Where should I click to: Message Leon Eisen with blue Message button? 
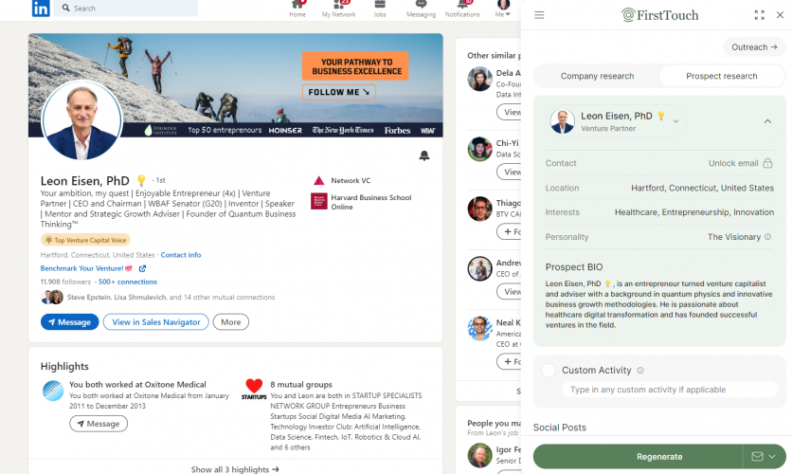coord(70,322)
